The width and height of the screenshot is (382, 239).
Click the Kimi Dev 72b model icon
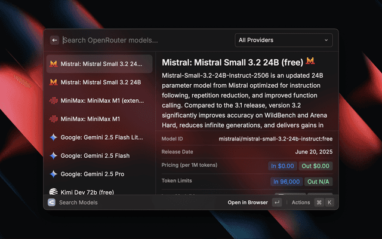[x=54, y=192]
